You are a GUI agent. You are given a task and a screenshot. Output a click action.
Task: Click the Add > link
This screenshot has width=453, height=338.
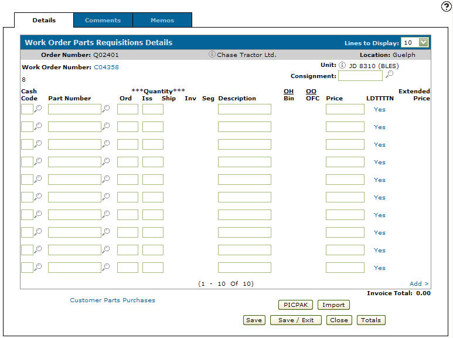pyautogui.click(x=419, y=283)
